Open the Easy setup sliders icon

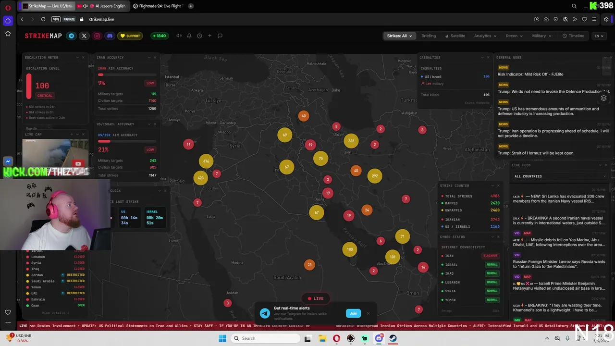pyautogui.click(x=594, y=19)
